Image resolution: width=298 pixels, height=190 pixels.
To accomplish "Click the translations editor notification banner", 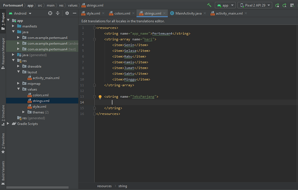I will (188, 21).
